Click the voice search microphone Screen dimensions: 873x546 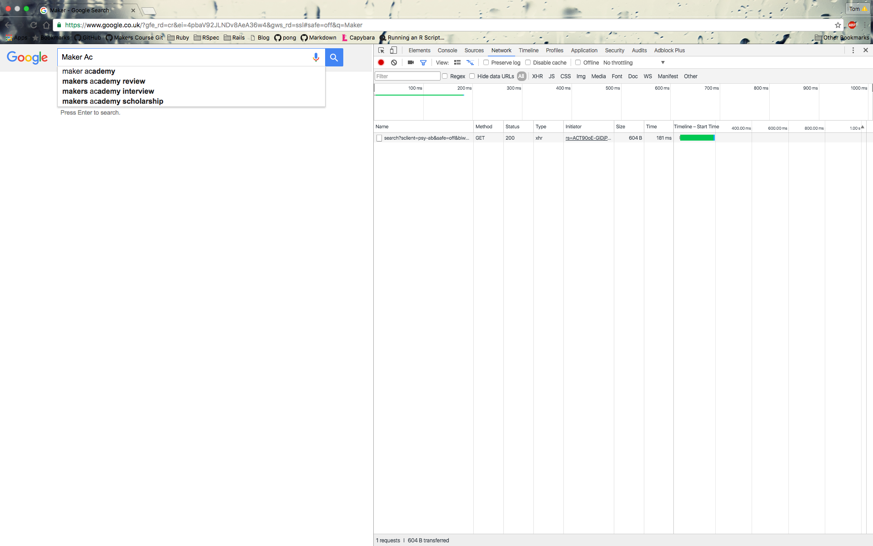316,57
